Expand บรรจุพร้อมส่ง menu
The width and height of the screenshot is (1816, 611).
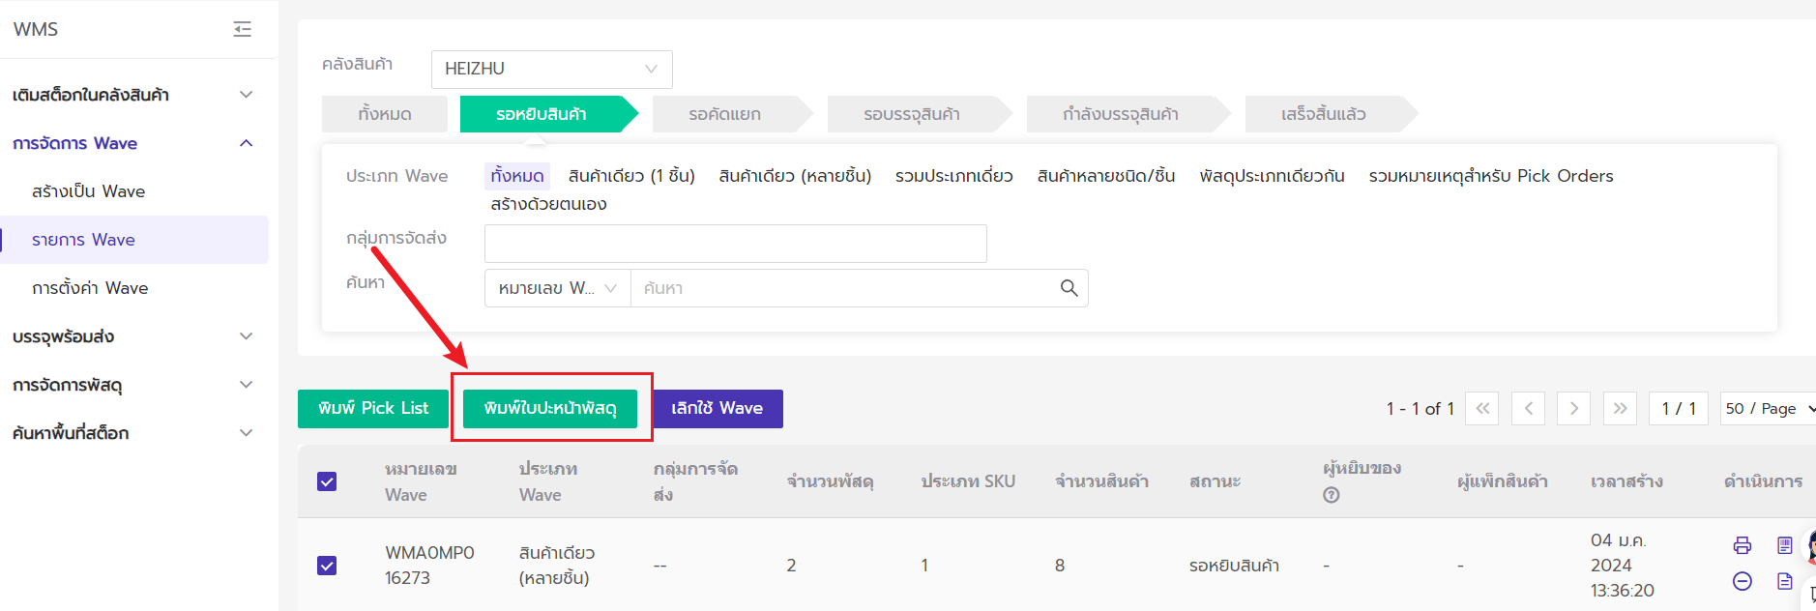[x=134, y=336]
